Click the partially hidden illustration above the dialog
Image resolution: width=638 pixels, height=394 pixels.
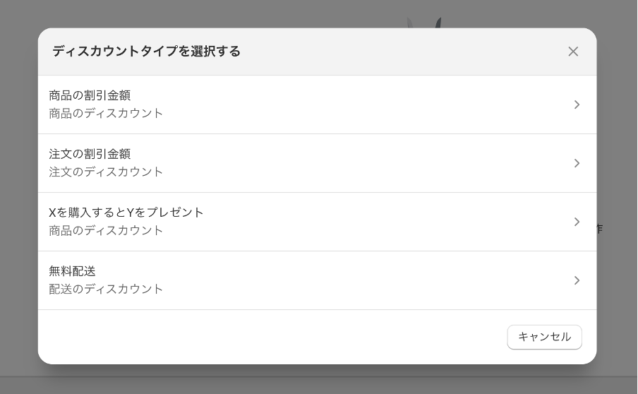click(424, 23)
